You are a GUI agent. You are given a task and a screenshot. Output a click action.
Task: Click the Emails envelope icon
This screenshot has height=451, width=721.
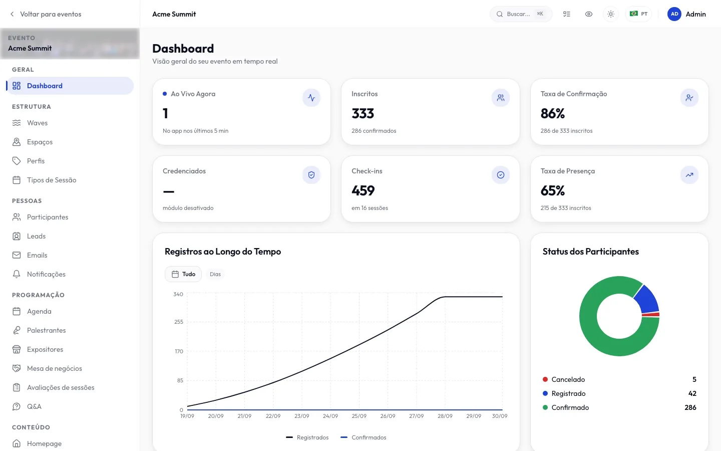[x=17, y=255]
